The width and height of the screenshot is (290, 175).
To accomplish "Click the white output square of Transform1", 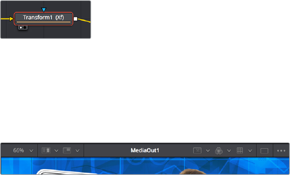I will tap(75, 19).
